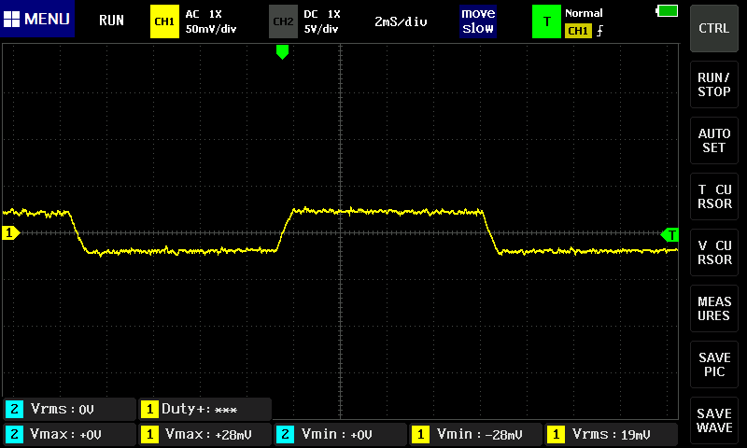Select the channel 1 Vrms 19mV readout
The image size is (747, 448).
click(x=612, y=434)
